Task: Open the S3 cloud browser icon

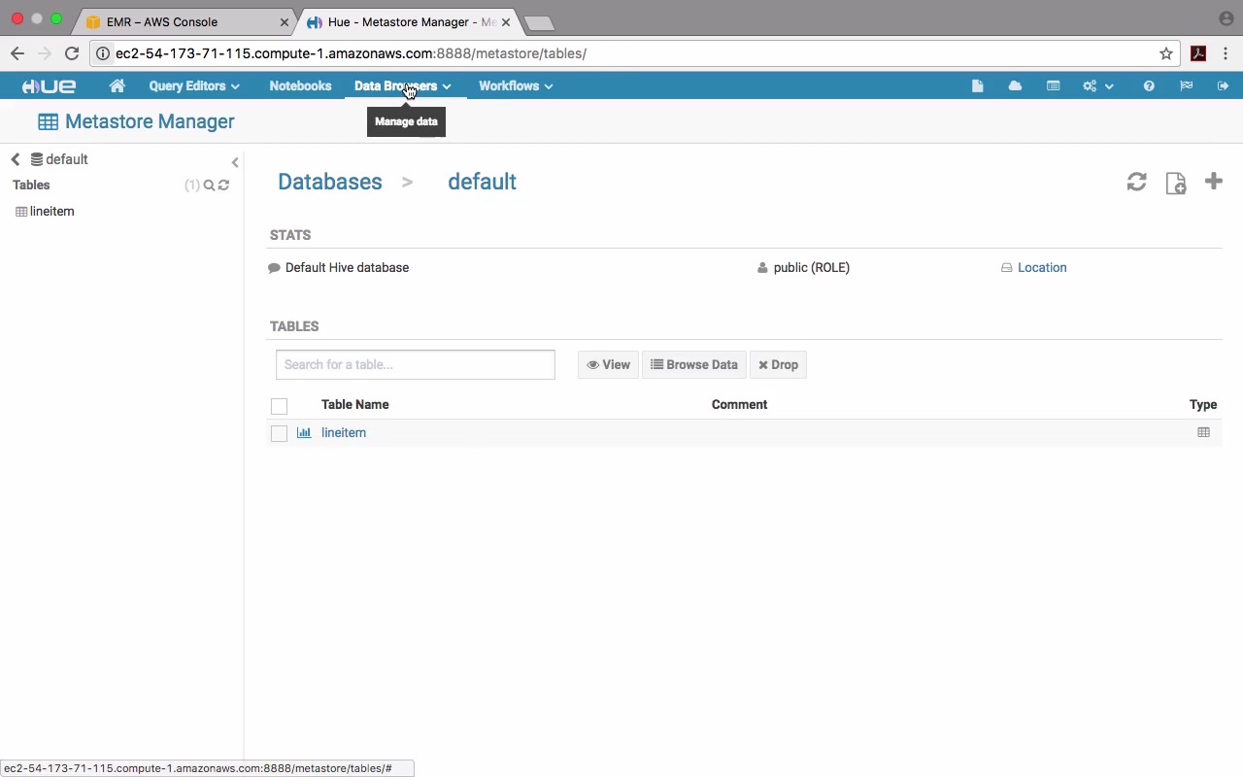Action: (1015, 86)
